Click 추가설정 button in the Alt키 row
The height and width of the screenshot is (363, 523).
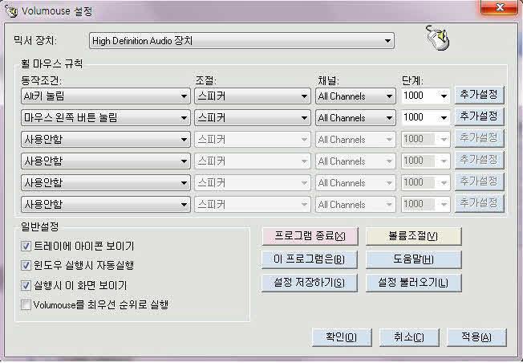pos(479,95)
